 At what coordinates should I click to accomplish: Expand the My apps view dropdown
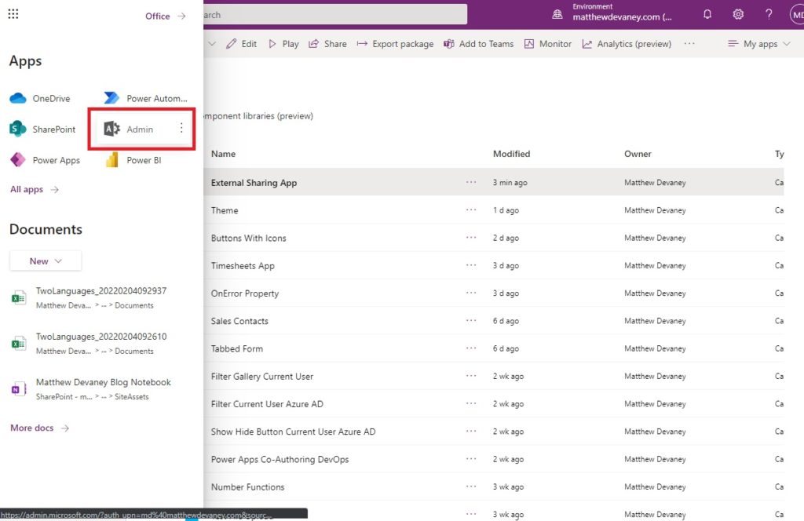tap(759, 44)
